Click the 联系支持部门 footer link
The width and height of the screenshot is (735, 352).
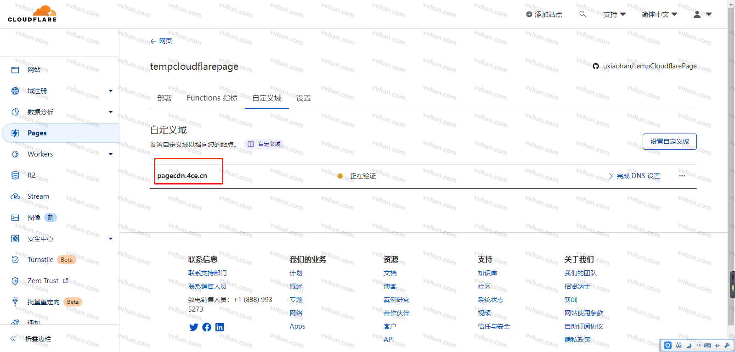(x=207, y=273)
